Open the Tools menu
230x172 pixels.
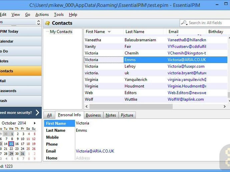pyautogui.click(x=59, y=15)
